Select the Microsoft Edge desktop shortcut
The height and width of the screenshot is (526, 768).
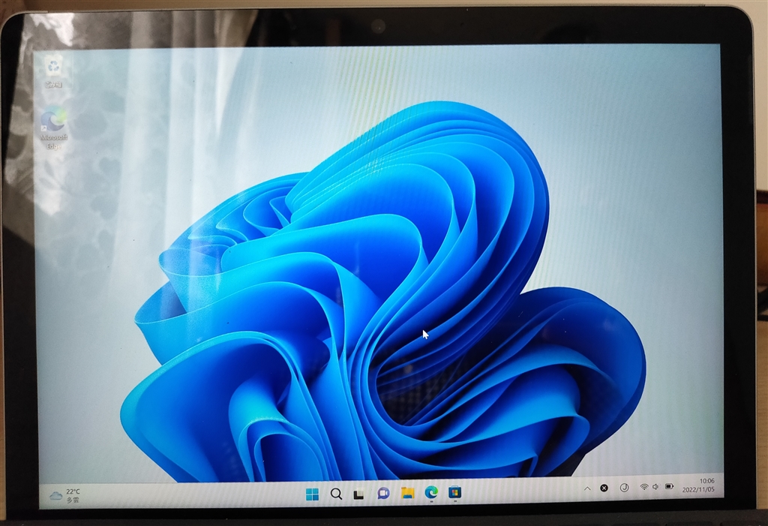(x=53, y=128)
